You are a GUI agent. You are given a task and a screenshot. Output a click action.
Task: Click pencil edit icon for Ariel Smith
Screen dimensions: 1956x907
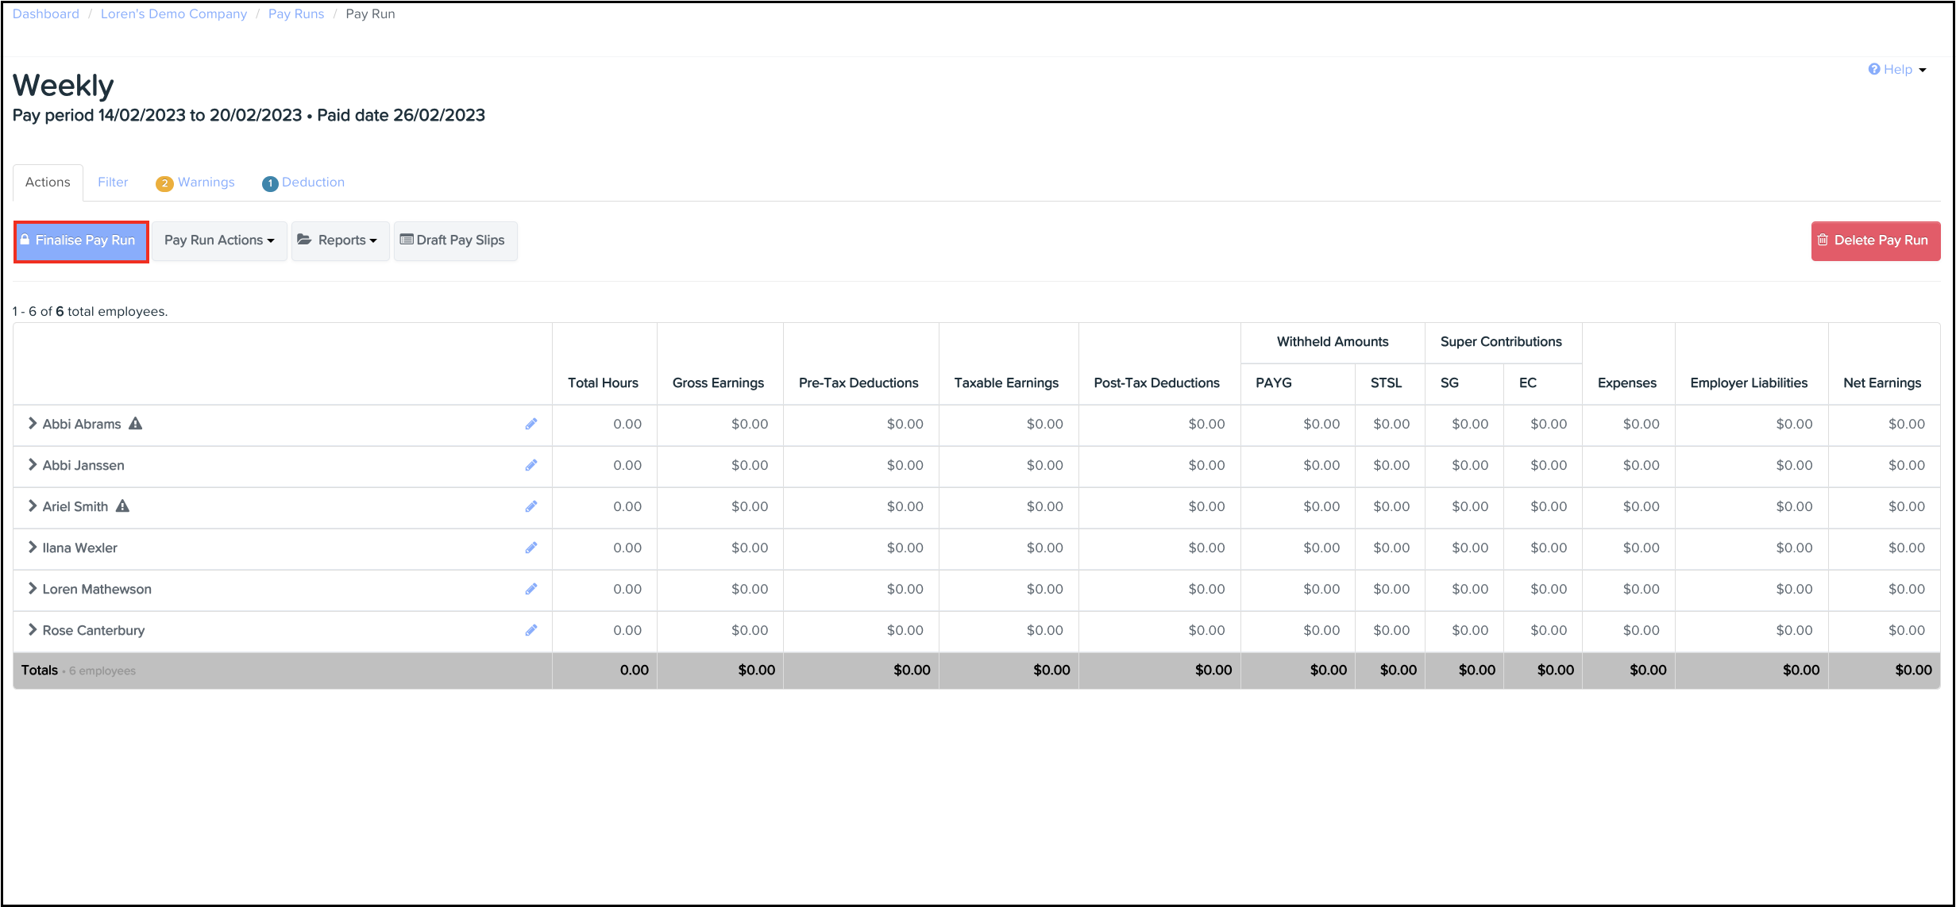pos(530,506)
